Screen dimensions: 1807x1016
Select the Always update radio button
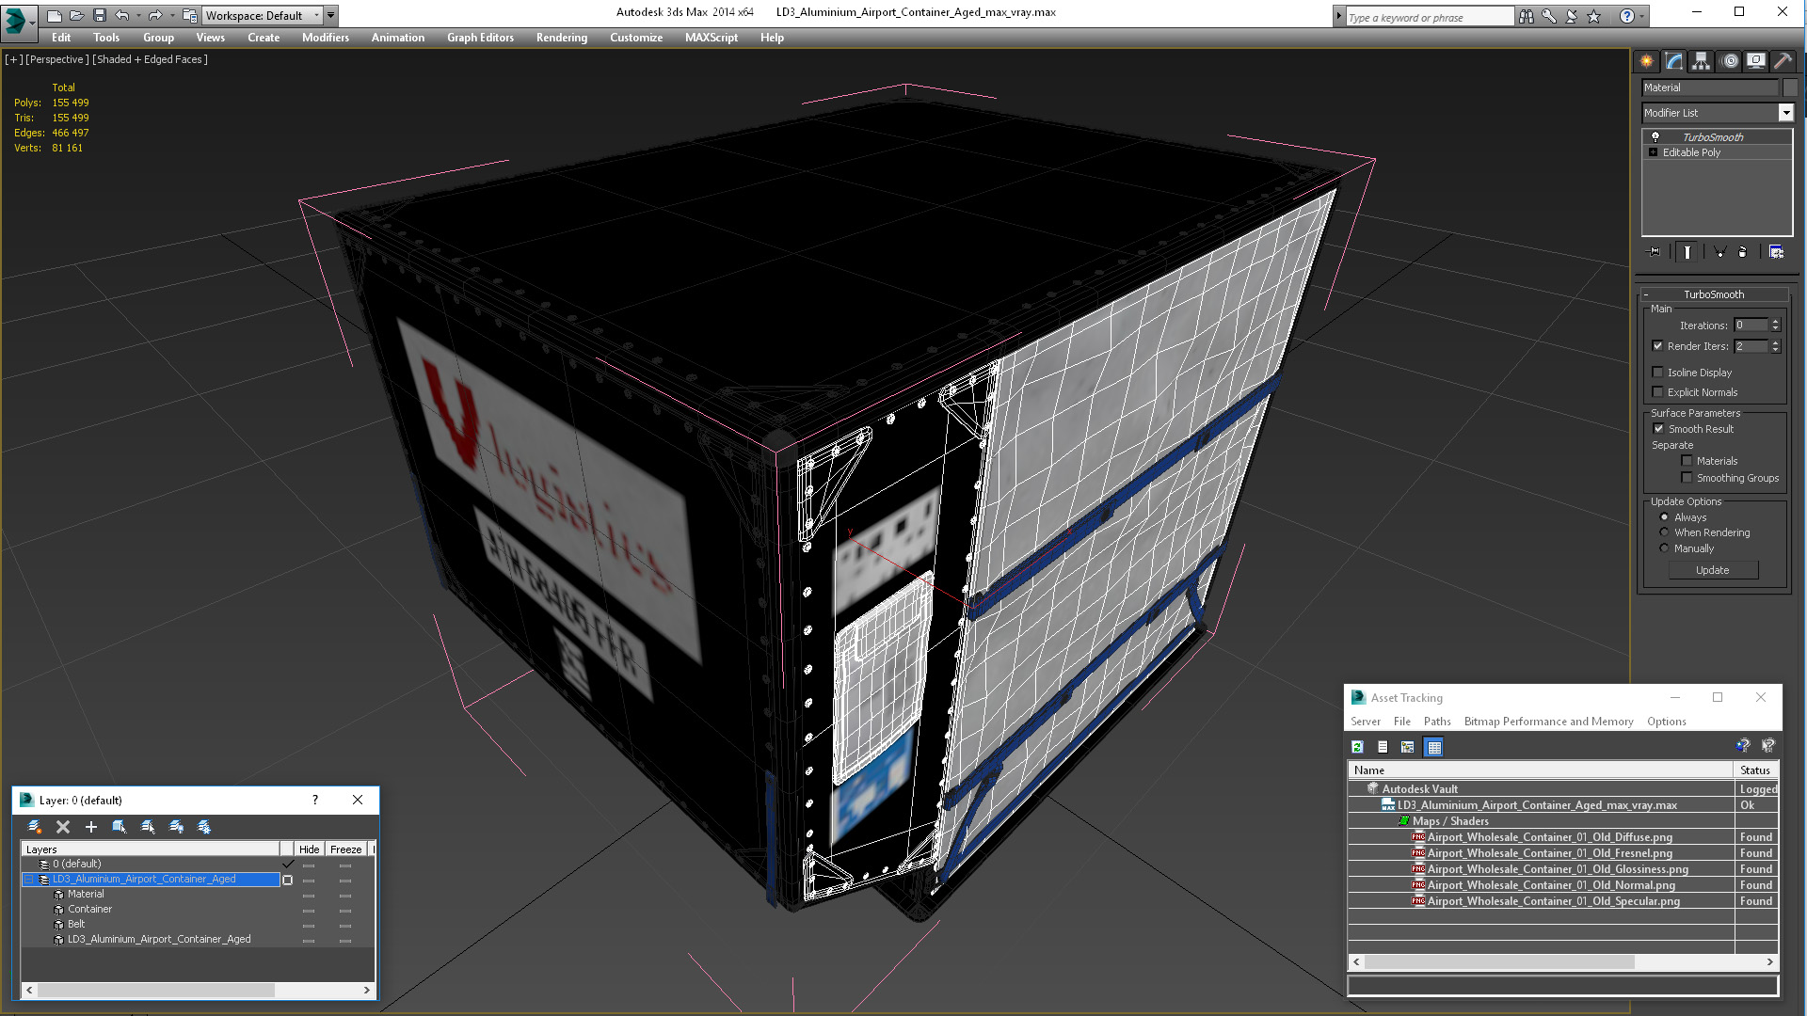(x=1664, y=517)
